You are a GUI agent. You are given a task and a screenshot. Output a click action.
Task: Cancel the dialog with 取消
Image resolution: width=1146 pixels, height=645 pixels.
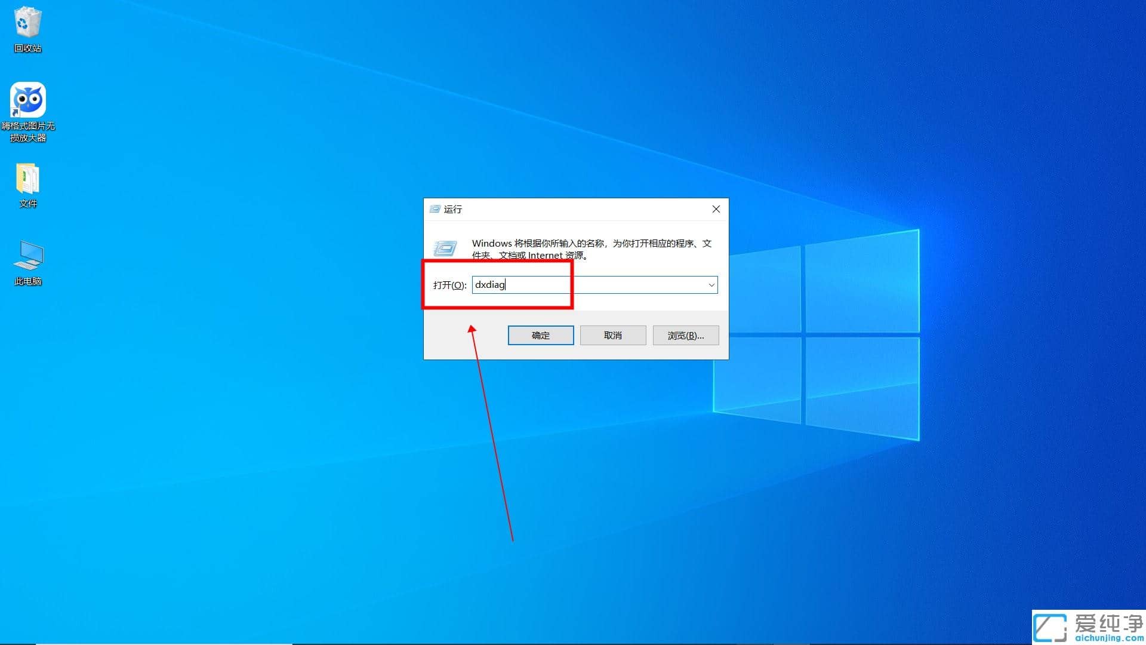[613, 335]
